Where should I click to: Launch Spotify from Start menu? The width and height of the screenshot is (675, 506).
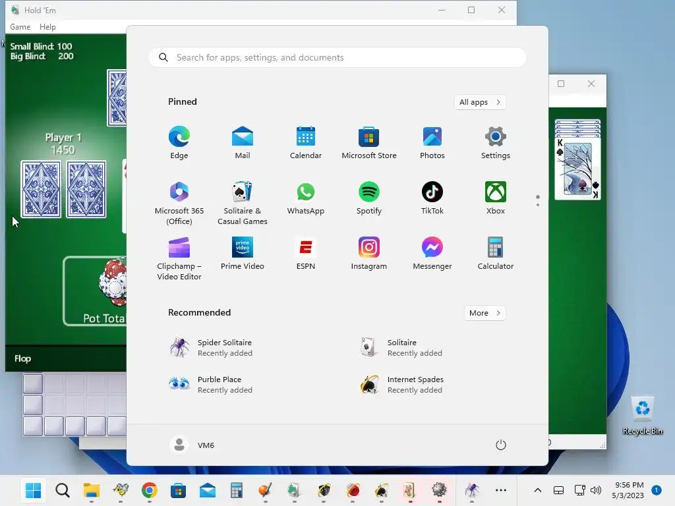tap(369, 198)
